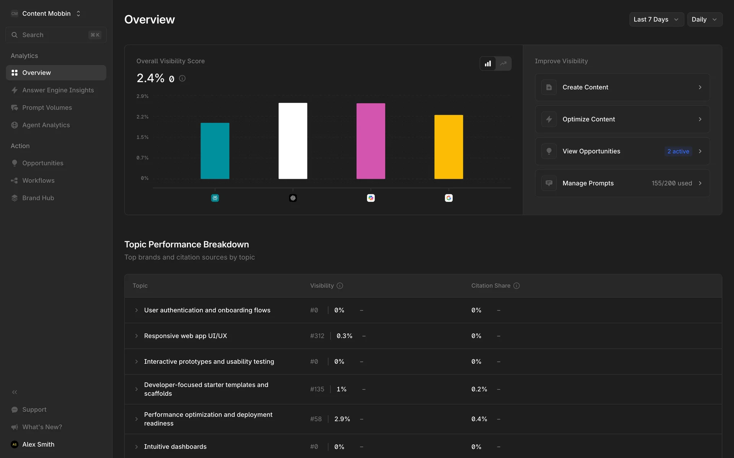The image size is (734, 458).
Task: Click Visibility column info icon
Action: point(340,285)
